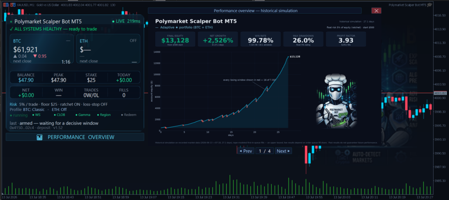Click the Risk settings line

[x=59, y=104]
